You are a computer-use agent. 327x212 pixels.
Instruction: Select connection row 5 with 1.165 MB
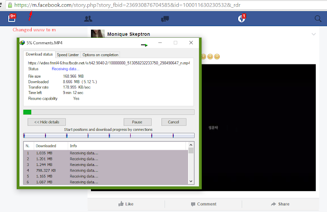(106, 176)
